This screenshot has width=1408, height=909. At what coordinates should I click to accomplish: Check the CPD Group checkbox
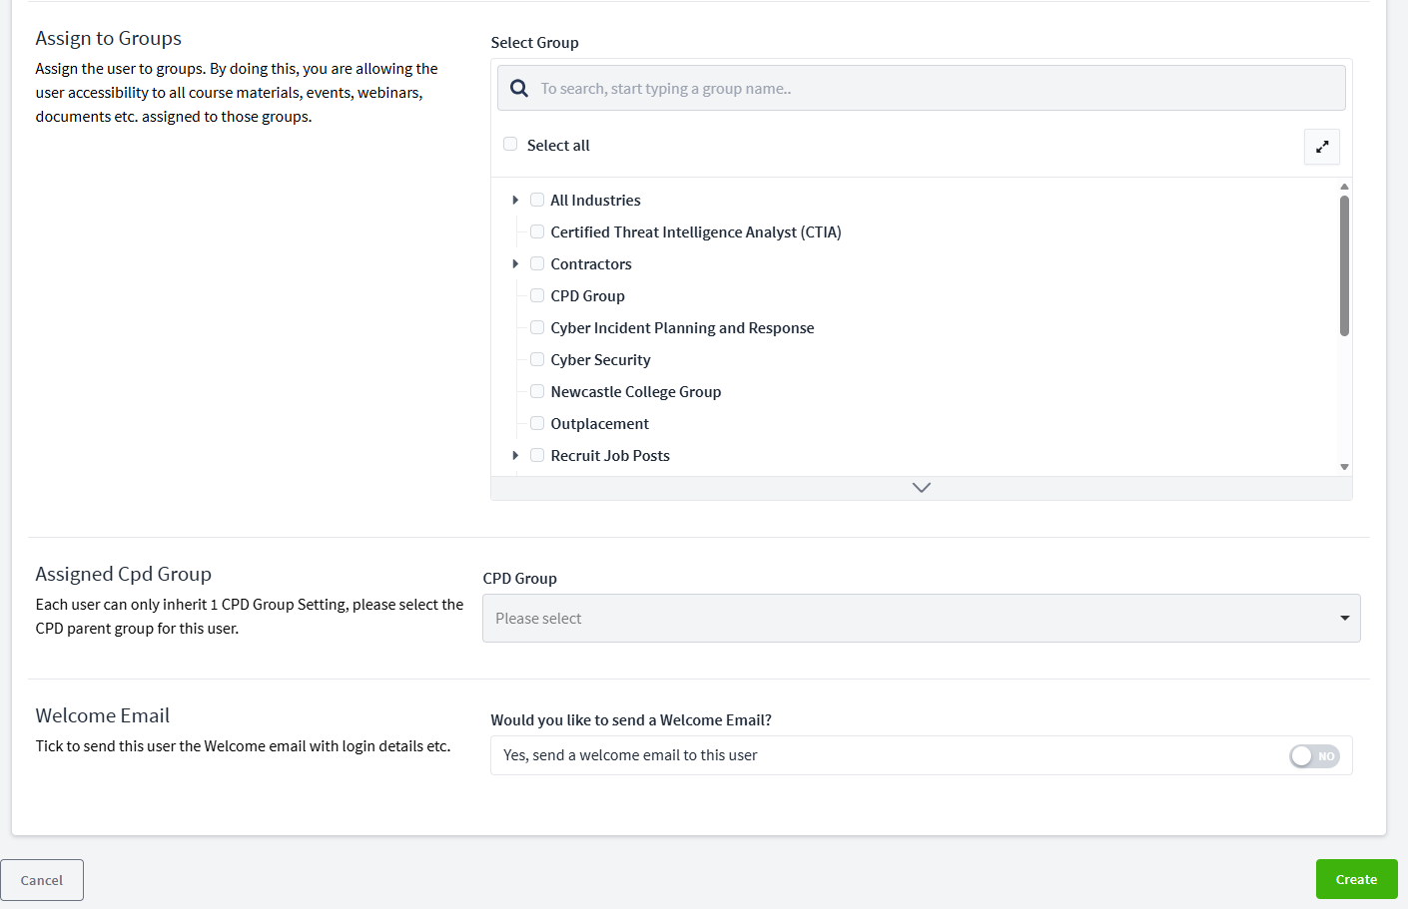(537, 295)
